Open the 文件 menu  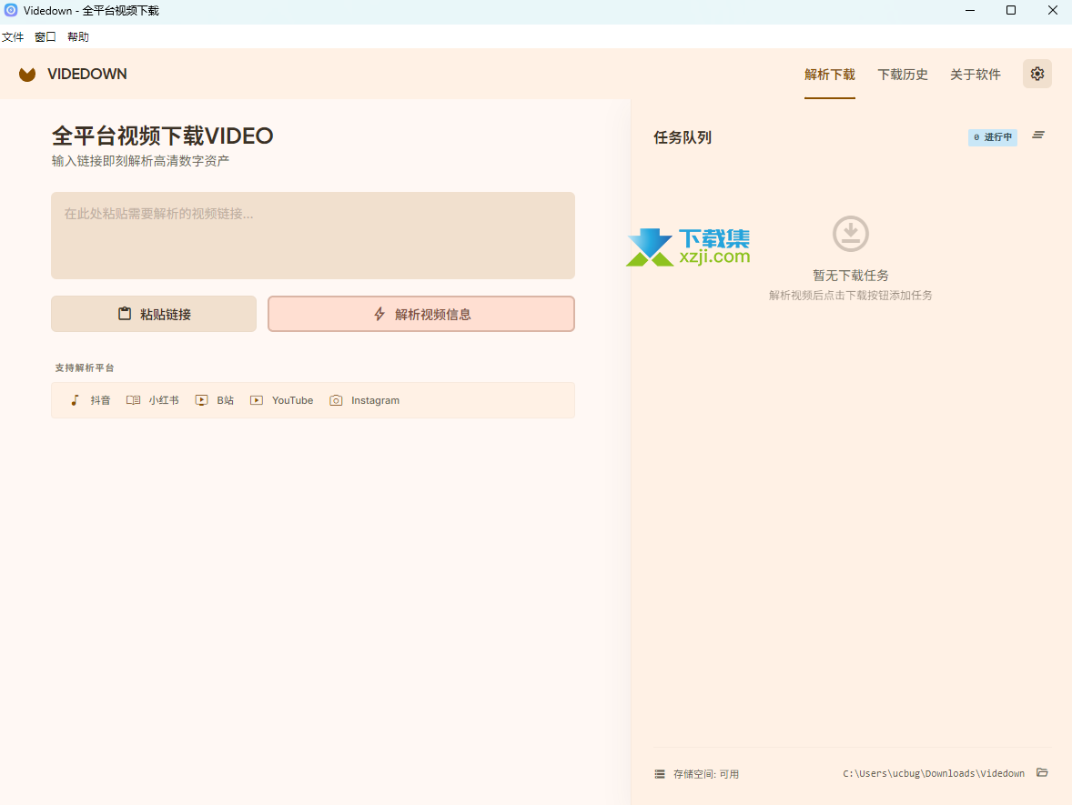[x=13, y=37]
